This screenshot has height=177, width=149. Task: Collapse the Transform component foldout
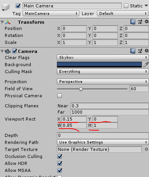[x=2, y=22]
